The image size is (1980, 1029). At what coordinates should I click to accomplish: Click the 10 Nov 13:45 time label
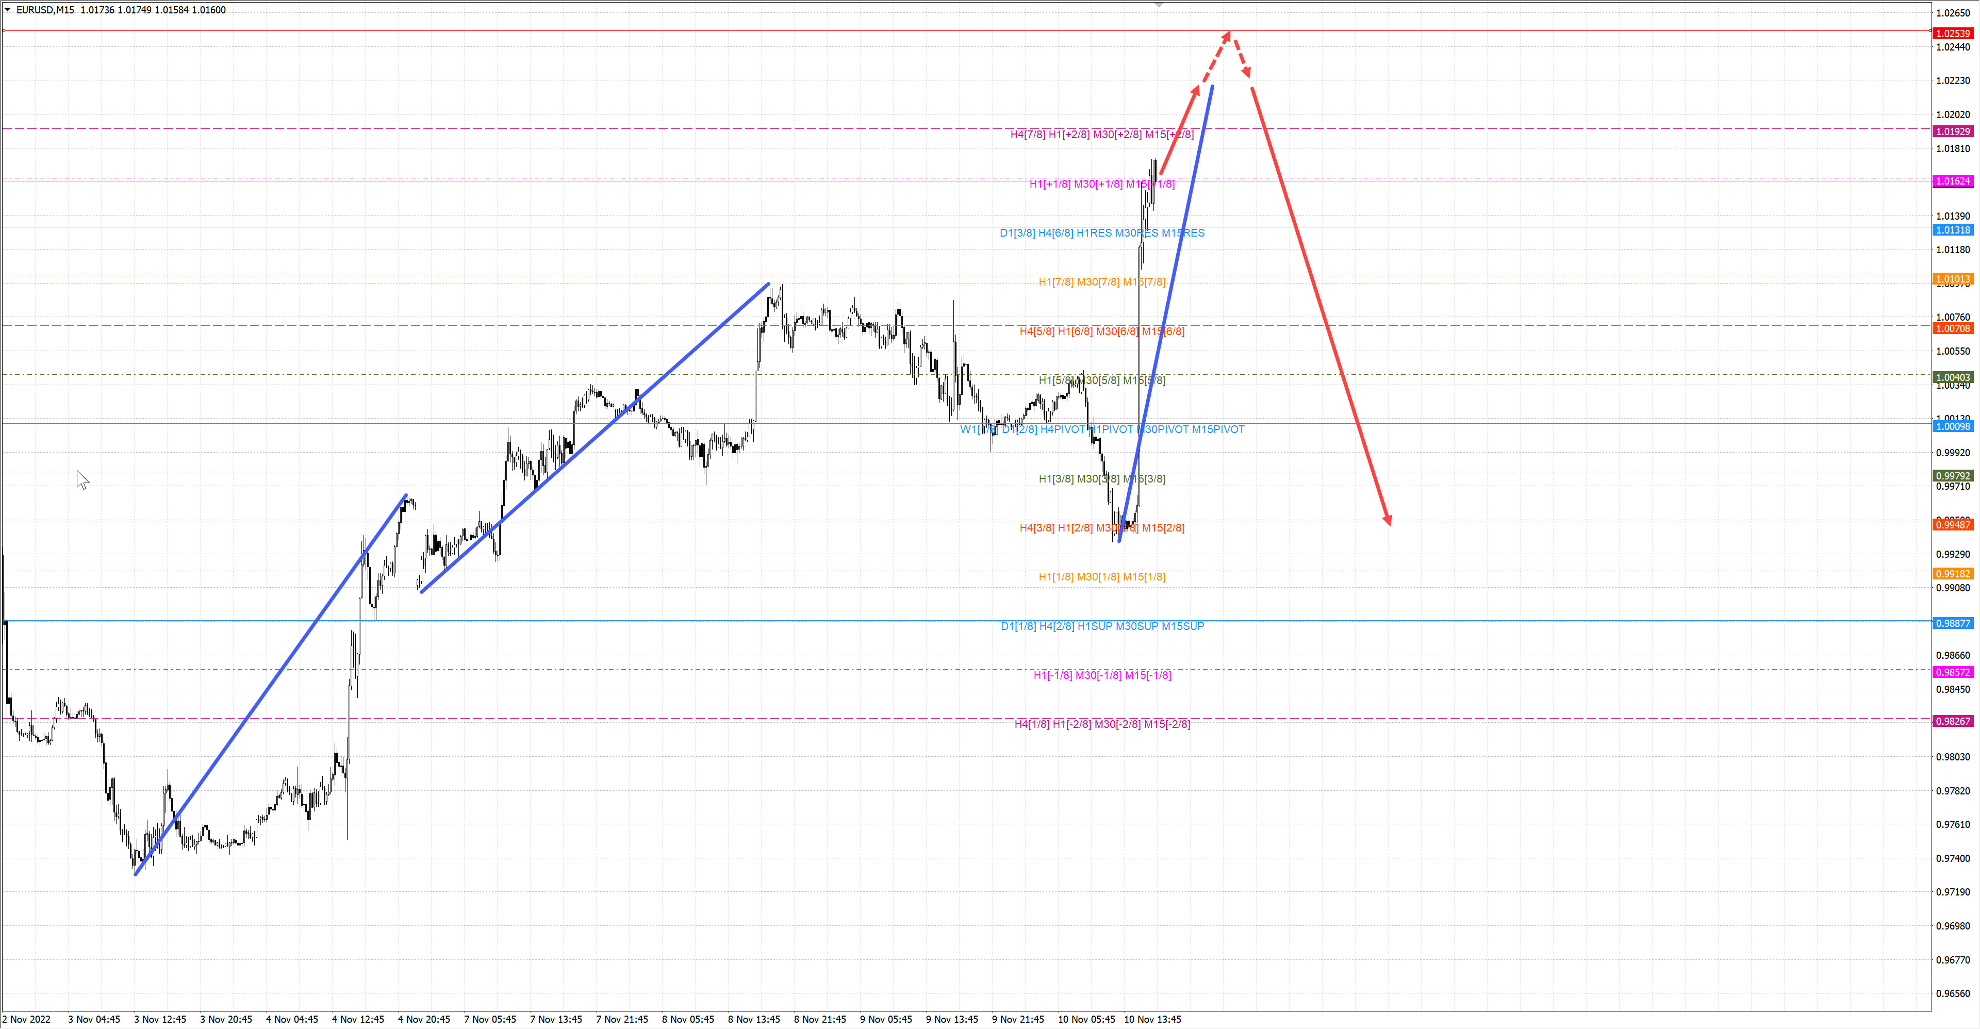1152,1019
